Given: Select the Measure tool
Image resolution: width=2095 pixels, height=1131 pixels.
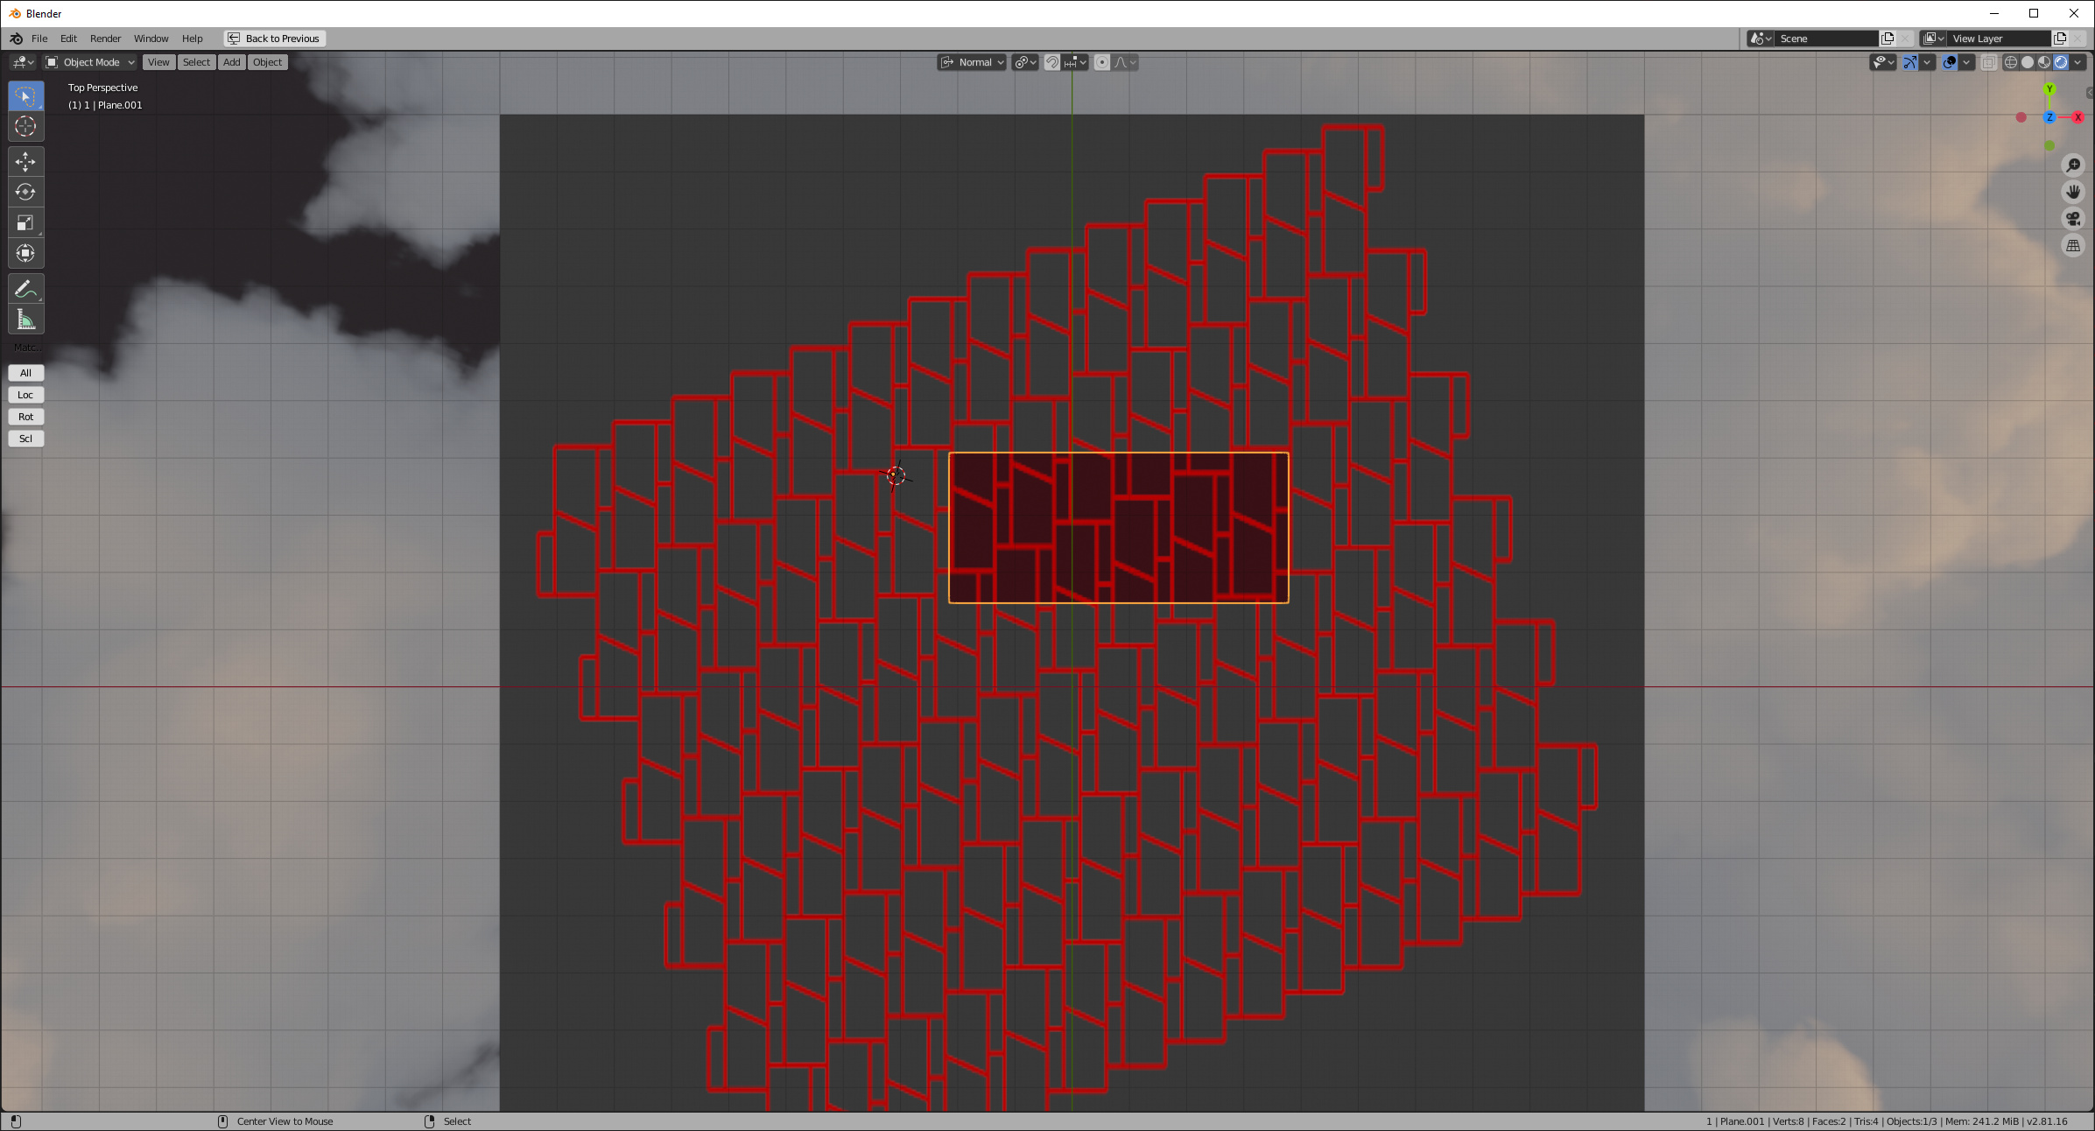Looking at the screenshot, I should point(25,319).
